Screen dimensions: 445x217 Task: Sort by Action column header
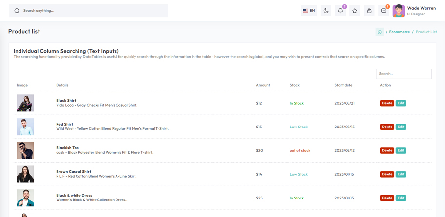pyautogui.click(x=386, y=85)
